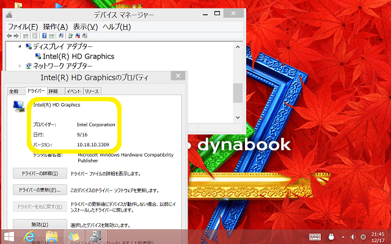Click the volume speaker tray icon
The image size is (391, 244).
[x=353, y=237]
